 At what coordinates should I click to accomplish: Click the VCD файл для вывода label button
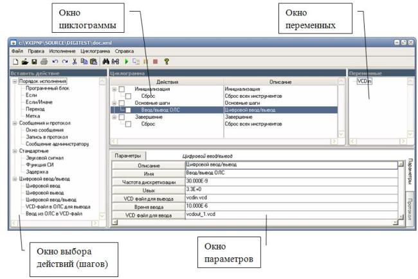tap(149, 199)
